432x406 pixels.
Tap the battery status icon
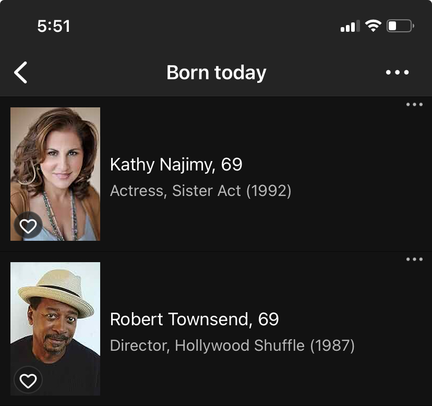pyautogui.click(x=400, y=26)
